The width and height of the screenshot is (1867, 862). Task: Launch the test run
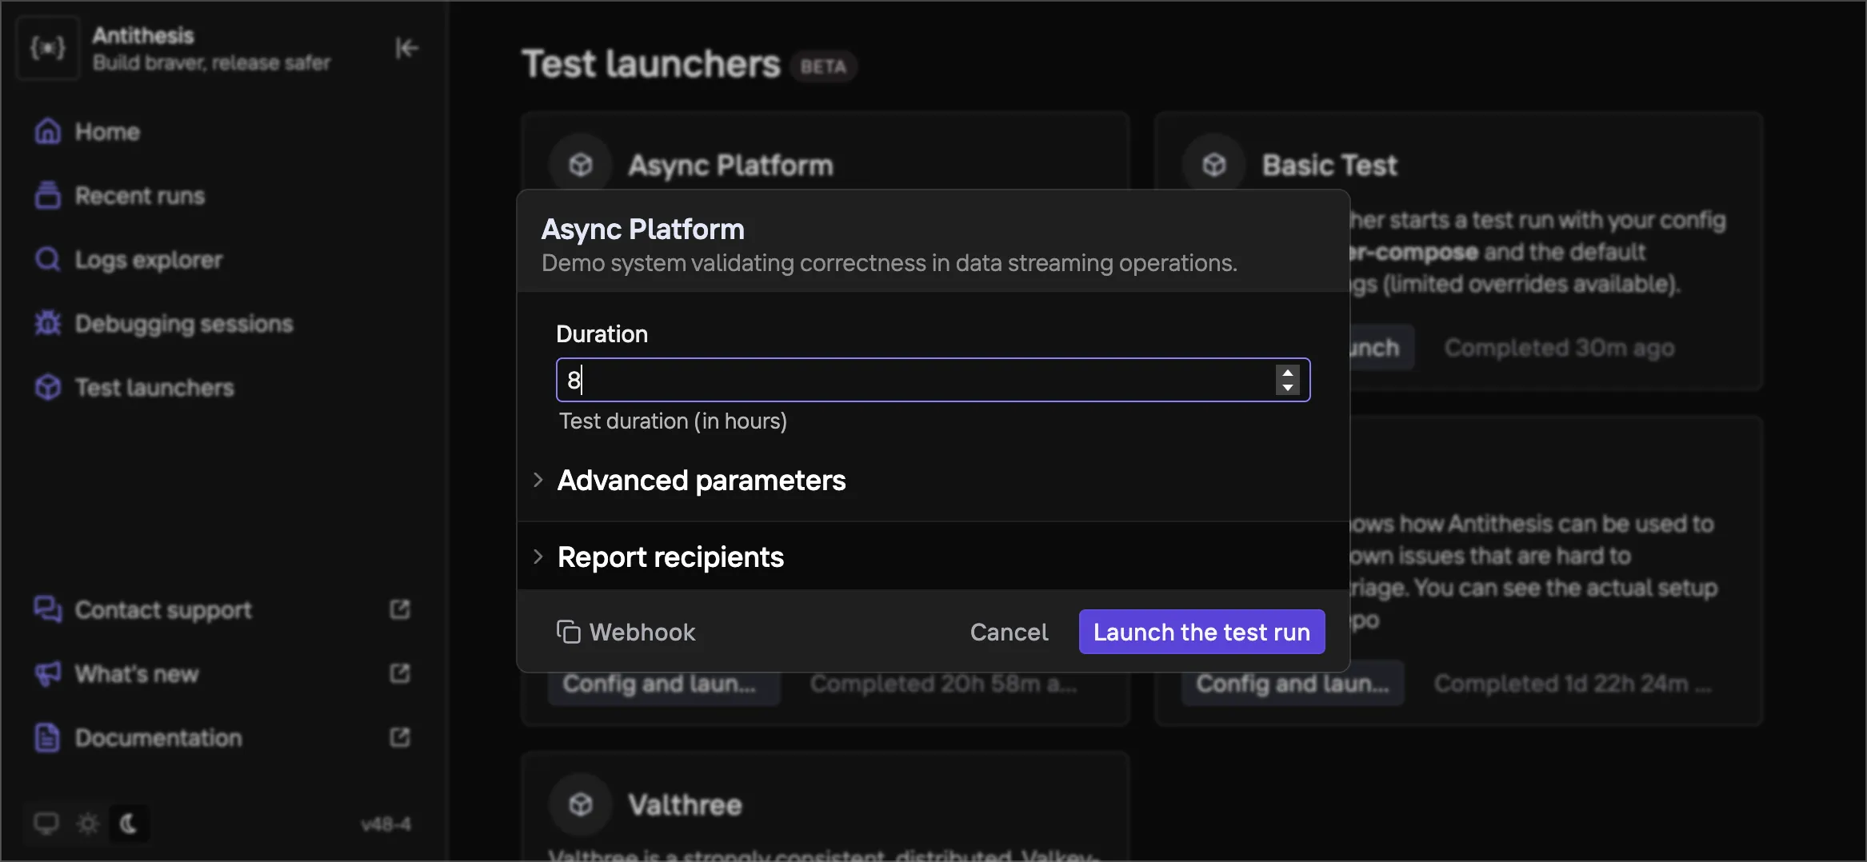coord(1201,632)
